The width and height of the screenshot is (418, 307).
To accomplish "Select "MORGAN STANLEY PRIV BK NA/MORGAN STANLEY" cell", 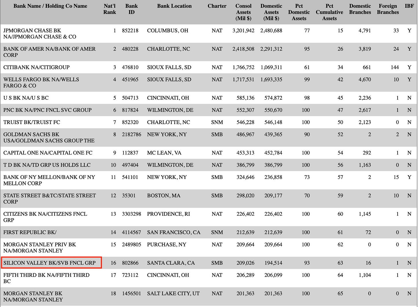I will pyautogui.click(x=40, y=248).
